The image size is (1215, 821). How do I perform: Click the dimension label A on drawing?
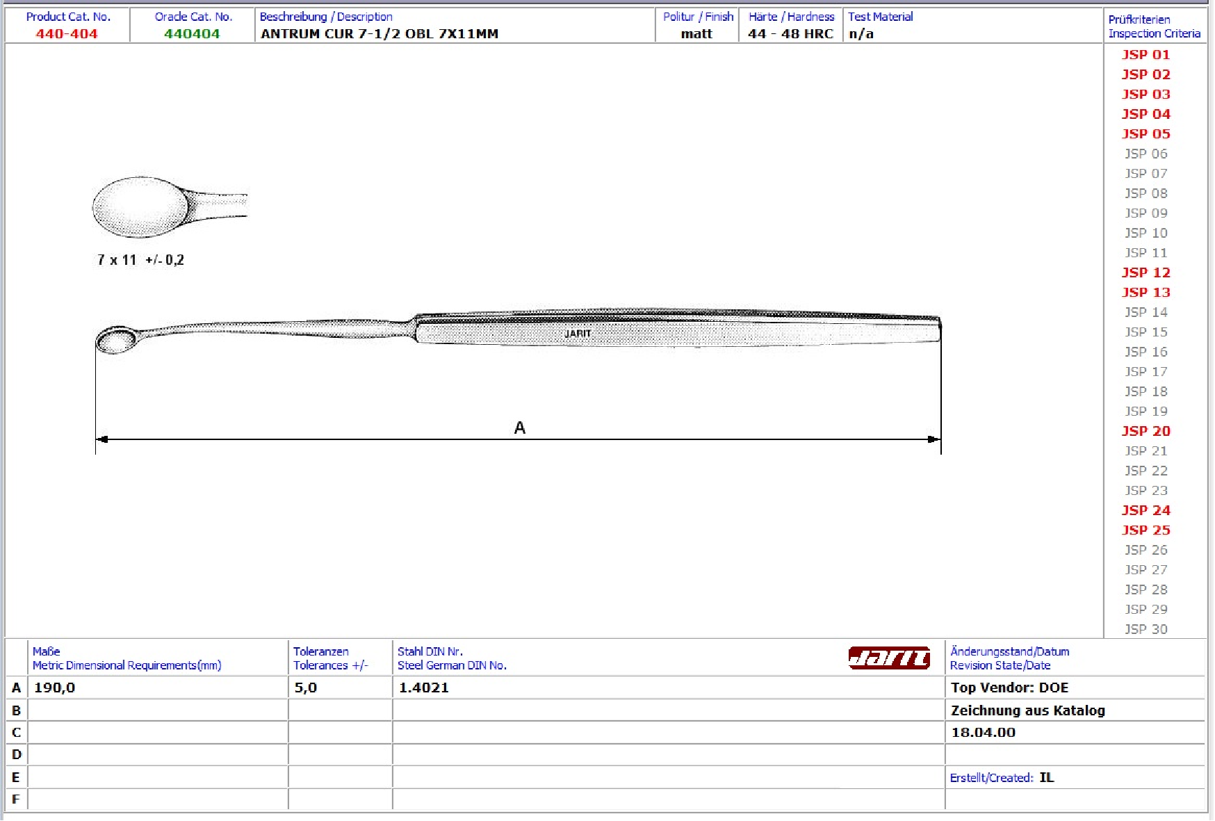tap(519, 428)
